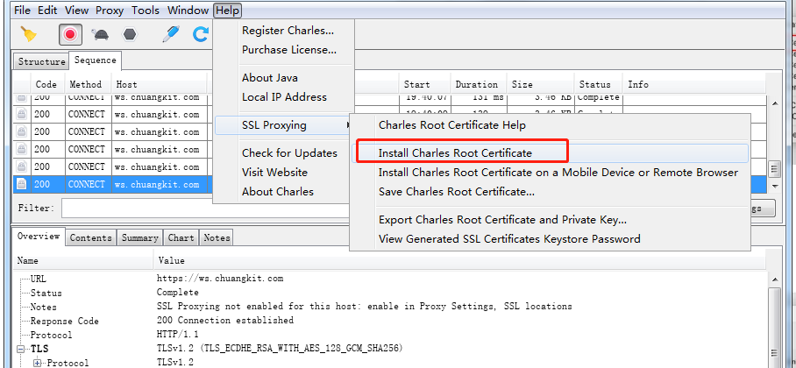796x368 pixels.
Task: Sort by the Duration column header
Action: 476,84
